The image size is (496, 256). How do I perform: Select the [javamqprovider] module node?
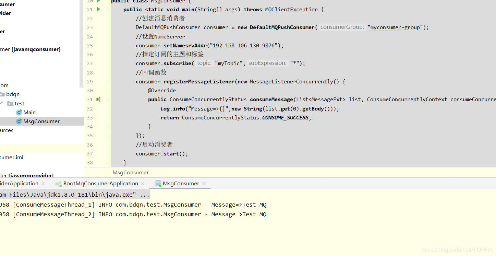click(27, 175)
